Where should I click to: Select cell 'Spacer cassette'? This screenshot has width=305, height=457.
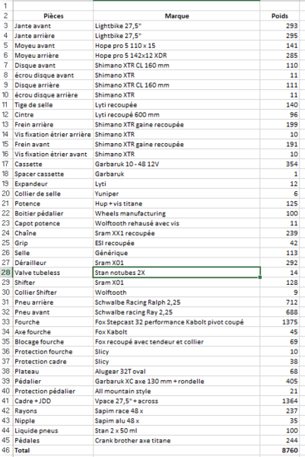pyautogui.click(x=53, y=174)
